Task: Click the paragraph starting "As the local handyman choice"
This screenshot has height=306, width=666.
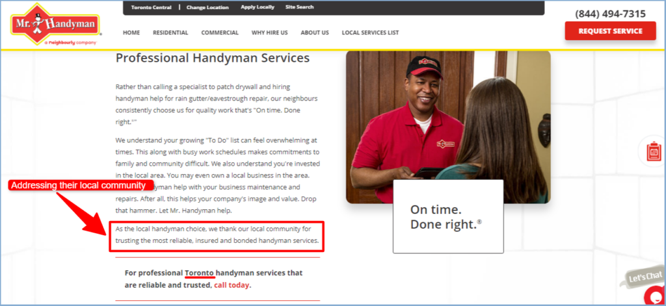Action: point(217,235)
